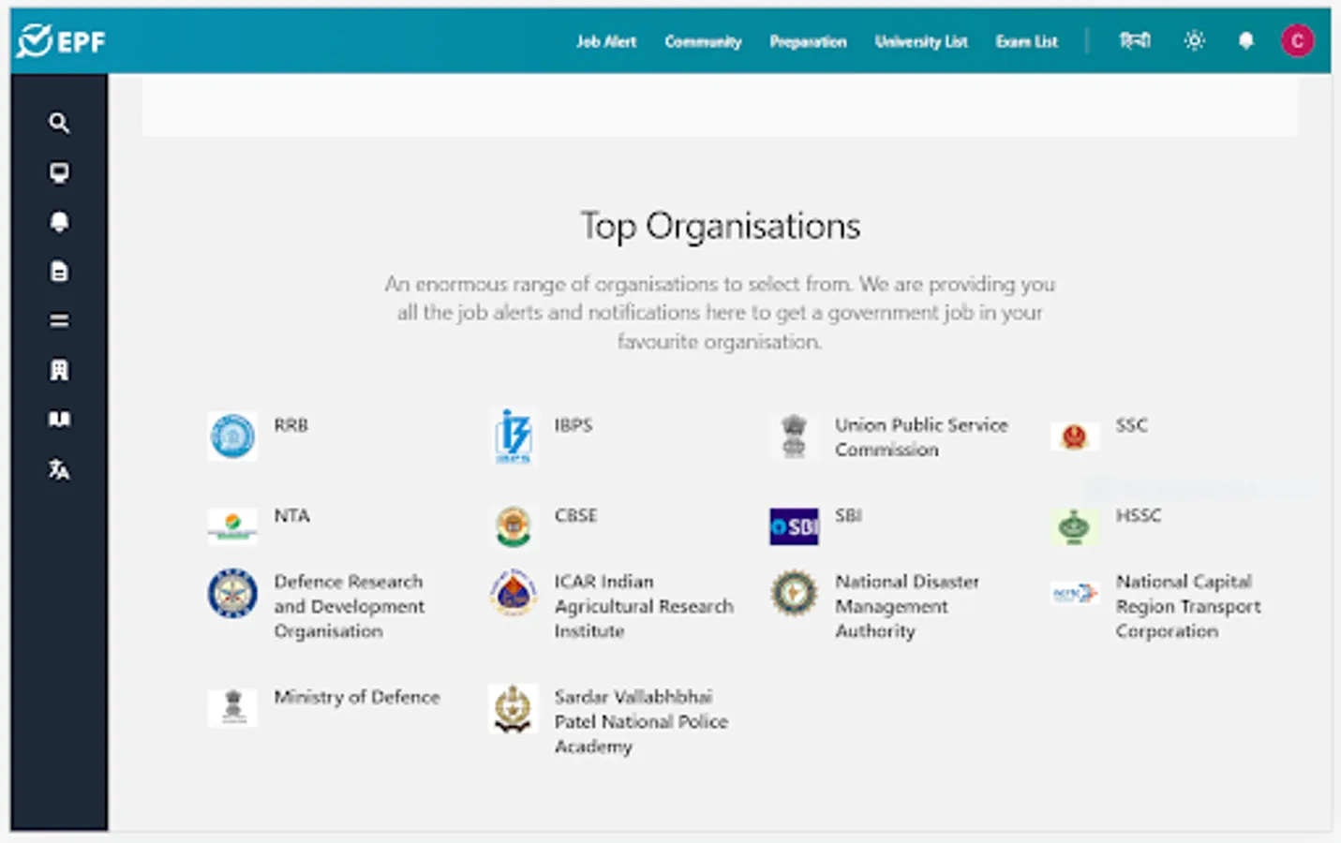
Task: Open the user profile avatar C
Action: 1297,40
